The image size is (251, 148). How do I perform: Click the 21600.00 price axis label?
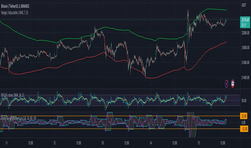[x=245, y=62]
